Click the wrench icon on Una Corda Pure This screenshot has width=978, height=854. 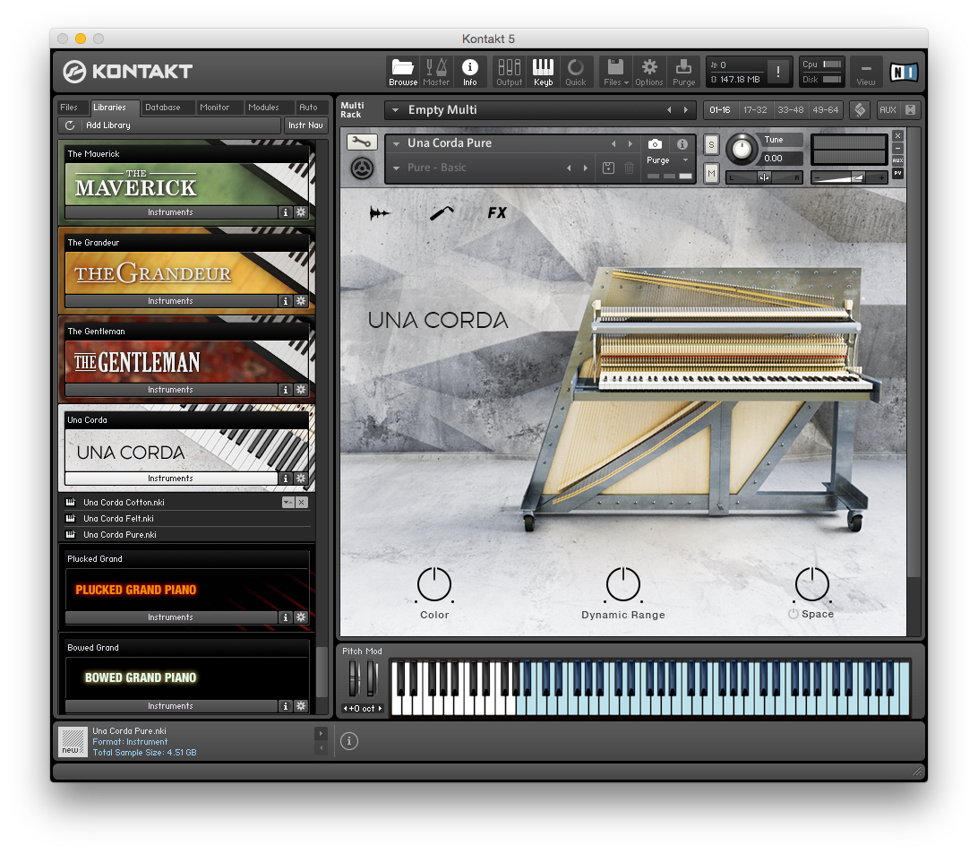coord(362,142)
